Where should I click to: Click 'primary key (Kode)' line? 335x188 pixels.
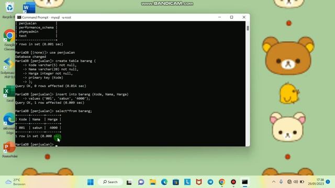click(x=46, y=78)
